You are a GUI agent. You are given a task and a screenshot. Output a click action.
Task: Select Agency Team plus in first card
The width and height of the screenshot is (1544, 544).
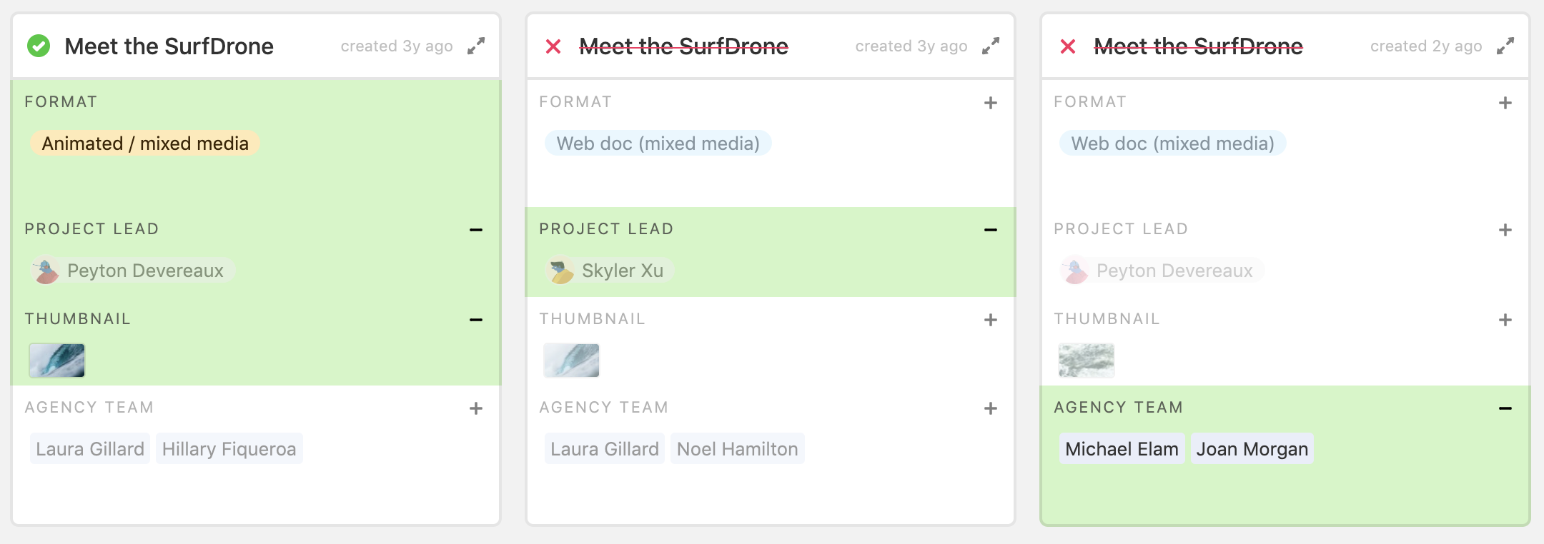476,408
